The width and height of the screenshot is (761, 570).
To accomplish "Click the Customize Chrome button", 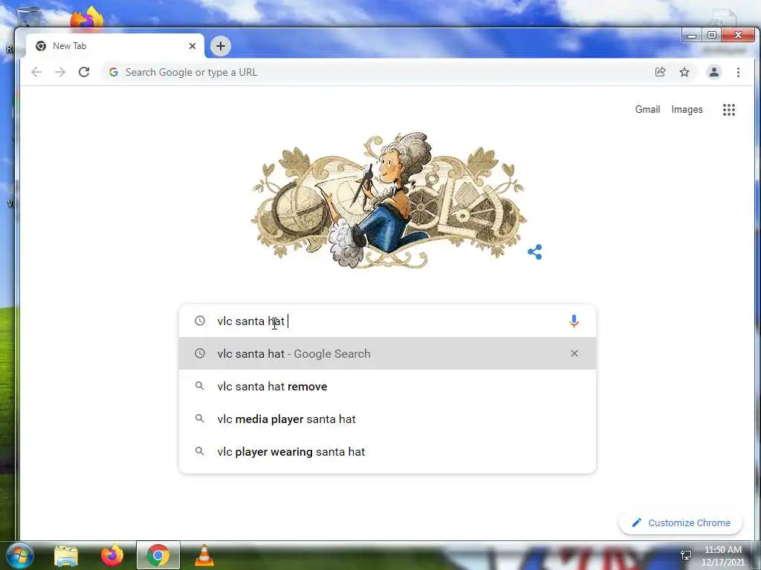I will (681, 522).
